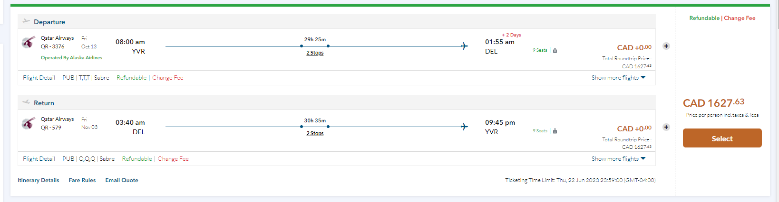The width and height of the screenshot is (779, 202).
Task: Show more flights for departure
Action: coord(618,78)
